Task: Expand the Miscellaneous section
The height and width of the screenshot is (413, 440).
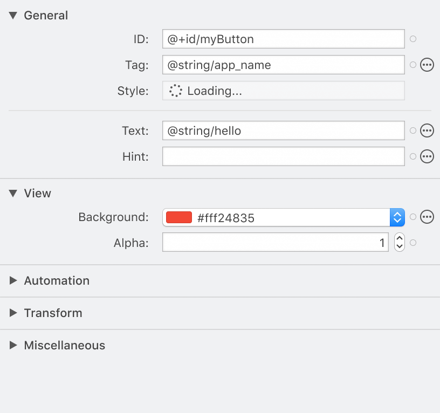Action: coord(13,345)
